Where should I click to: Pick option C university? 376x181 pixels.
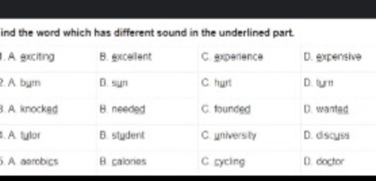point(229,136)
